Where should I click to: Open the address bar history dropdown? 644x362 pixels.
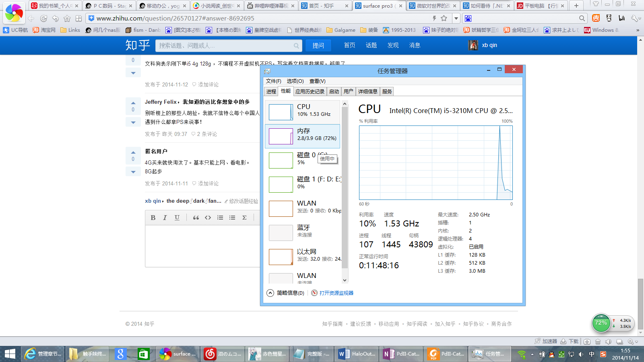coord(456,19)
